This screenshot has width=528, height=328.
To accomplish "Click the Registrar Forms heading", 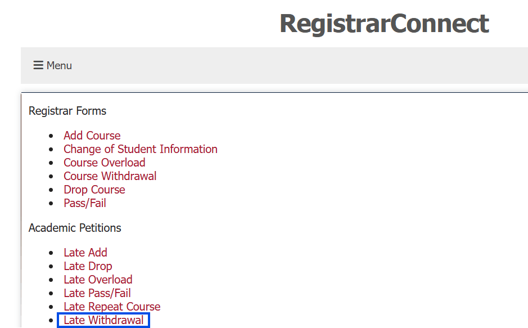I will pyautogui.click(x=67, y=111).
